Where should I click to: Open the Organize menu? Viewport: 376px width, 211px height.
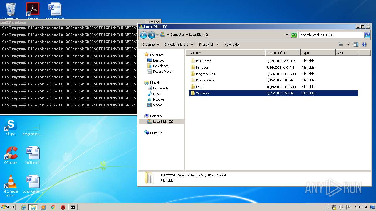[150, 45]
